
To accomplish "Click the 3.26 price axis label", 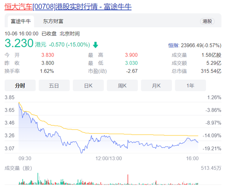I will point(10,135).
